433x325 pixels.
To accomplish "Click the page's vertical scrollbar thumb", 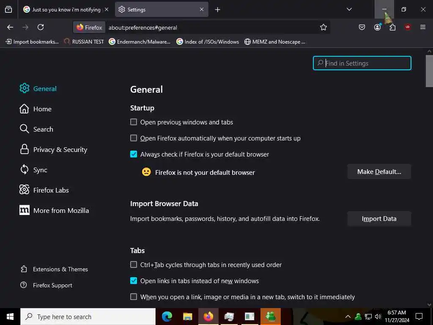I will coord(429,71).
